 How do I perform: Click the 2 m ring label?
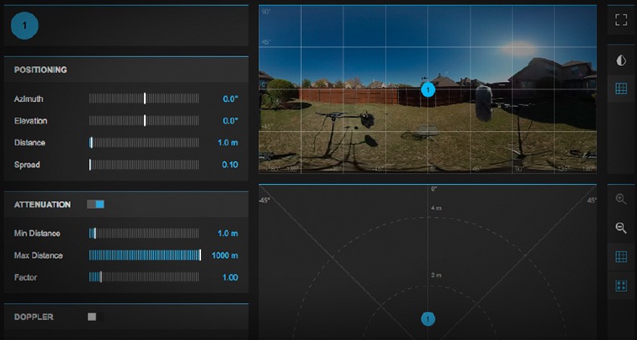pos(436,275)
